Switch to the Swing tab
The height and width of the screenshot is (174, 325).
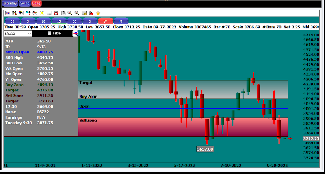[x=25, y=3]
